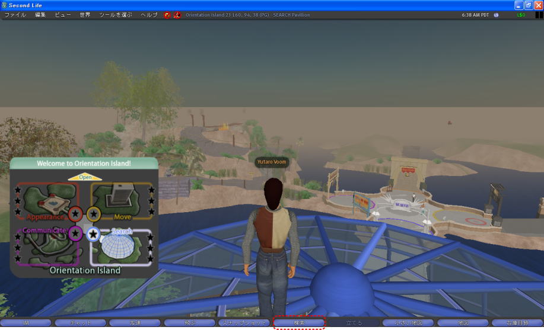The height and width of the screenshot is (330, 544).
Task: Click the Orientation Island location text
Action: coord(248,15)
